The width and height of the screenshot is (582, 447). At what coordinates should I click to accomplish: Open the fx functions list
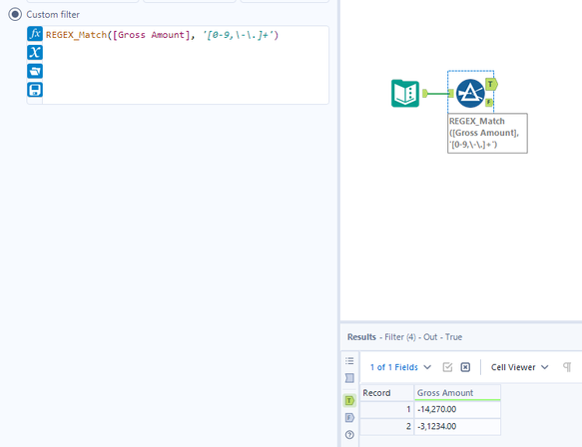(x=35, y=34)
